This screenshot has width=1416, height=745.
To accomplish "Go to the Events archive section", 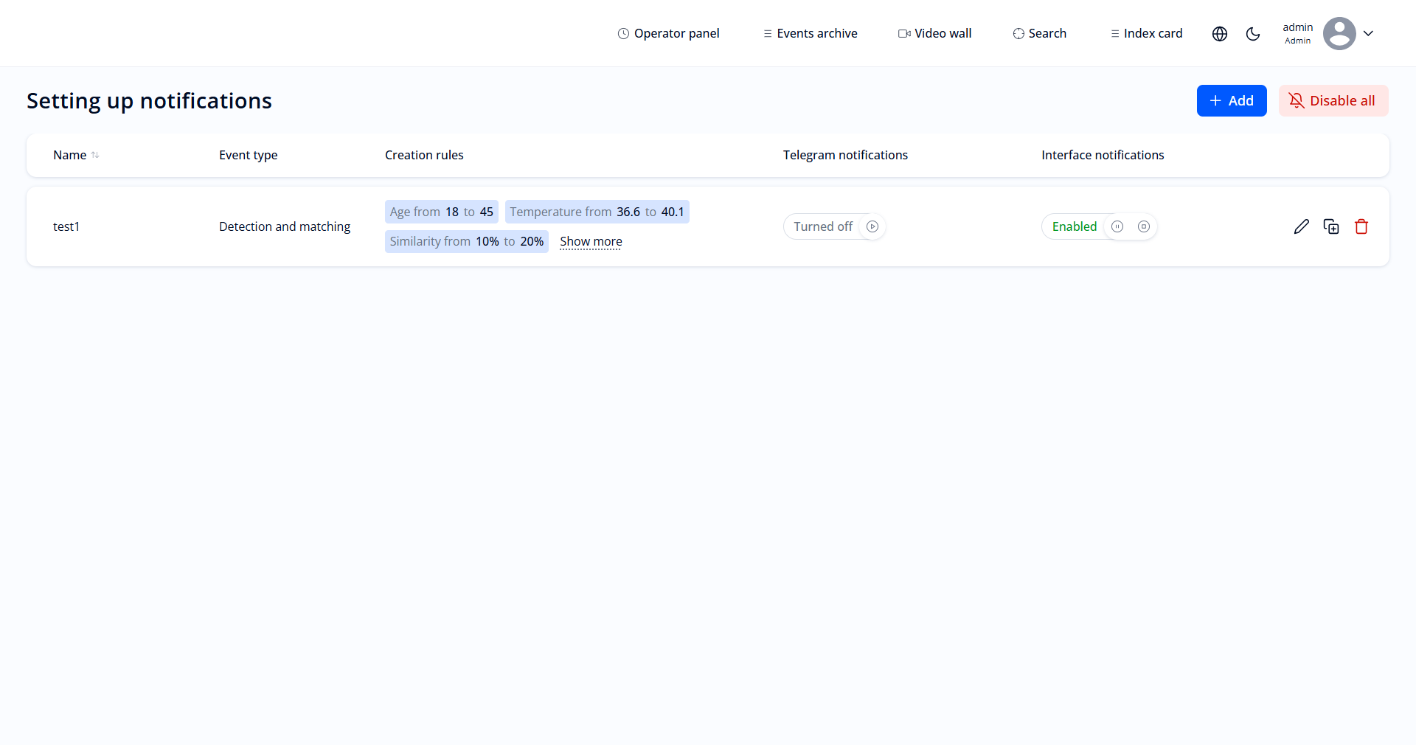I will click(x=810, y=33).
